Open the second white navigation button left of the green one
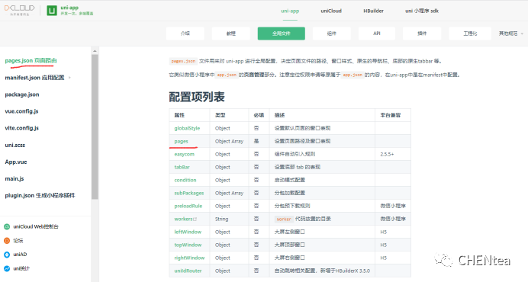Image resolution: width=528 pixels, height=282 pixels. [185, 34]
